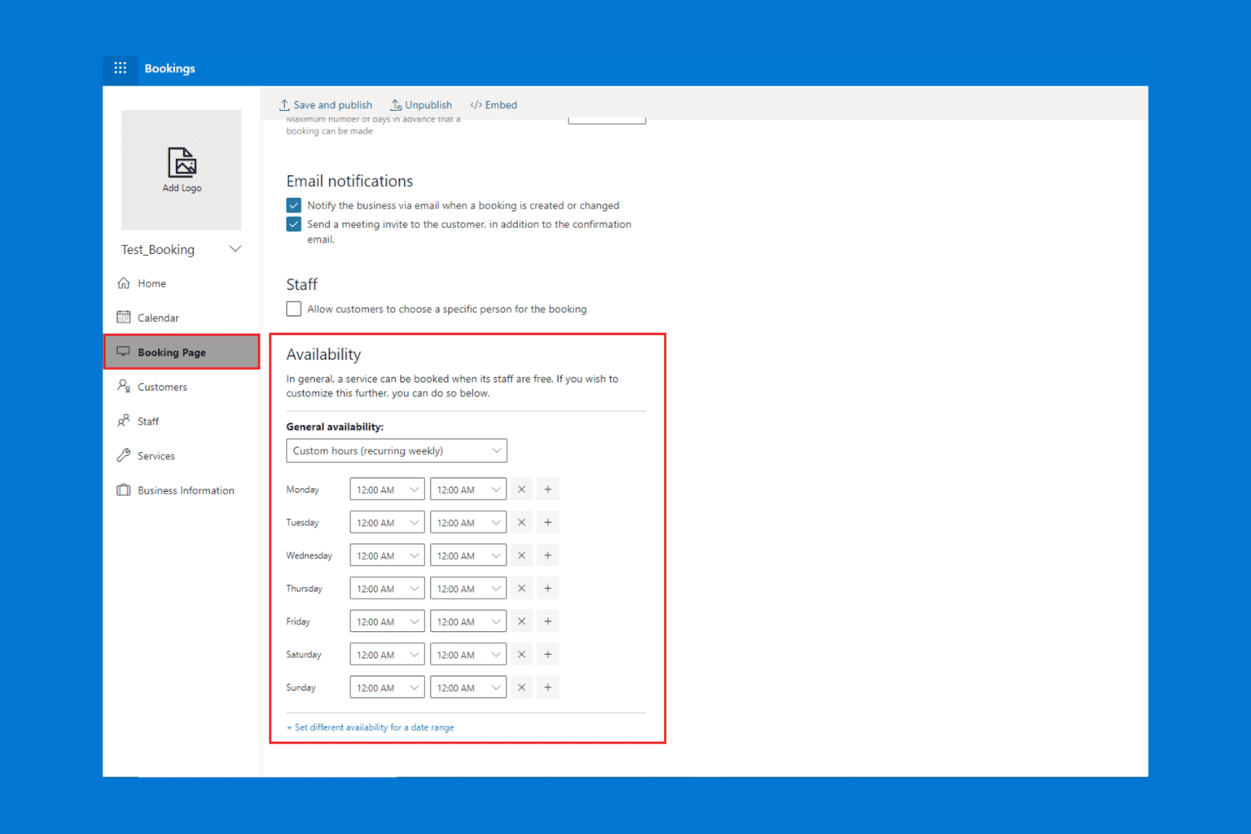Expand the Test_Booking calendar chevron

coord(235,249)
